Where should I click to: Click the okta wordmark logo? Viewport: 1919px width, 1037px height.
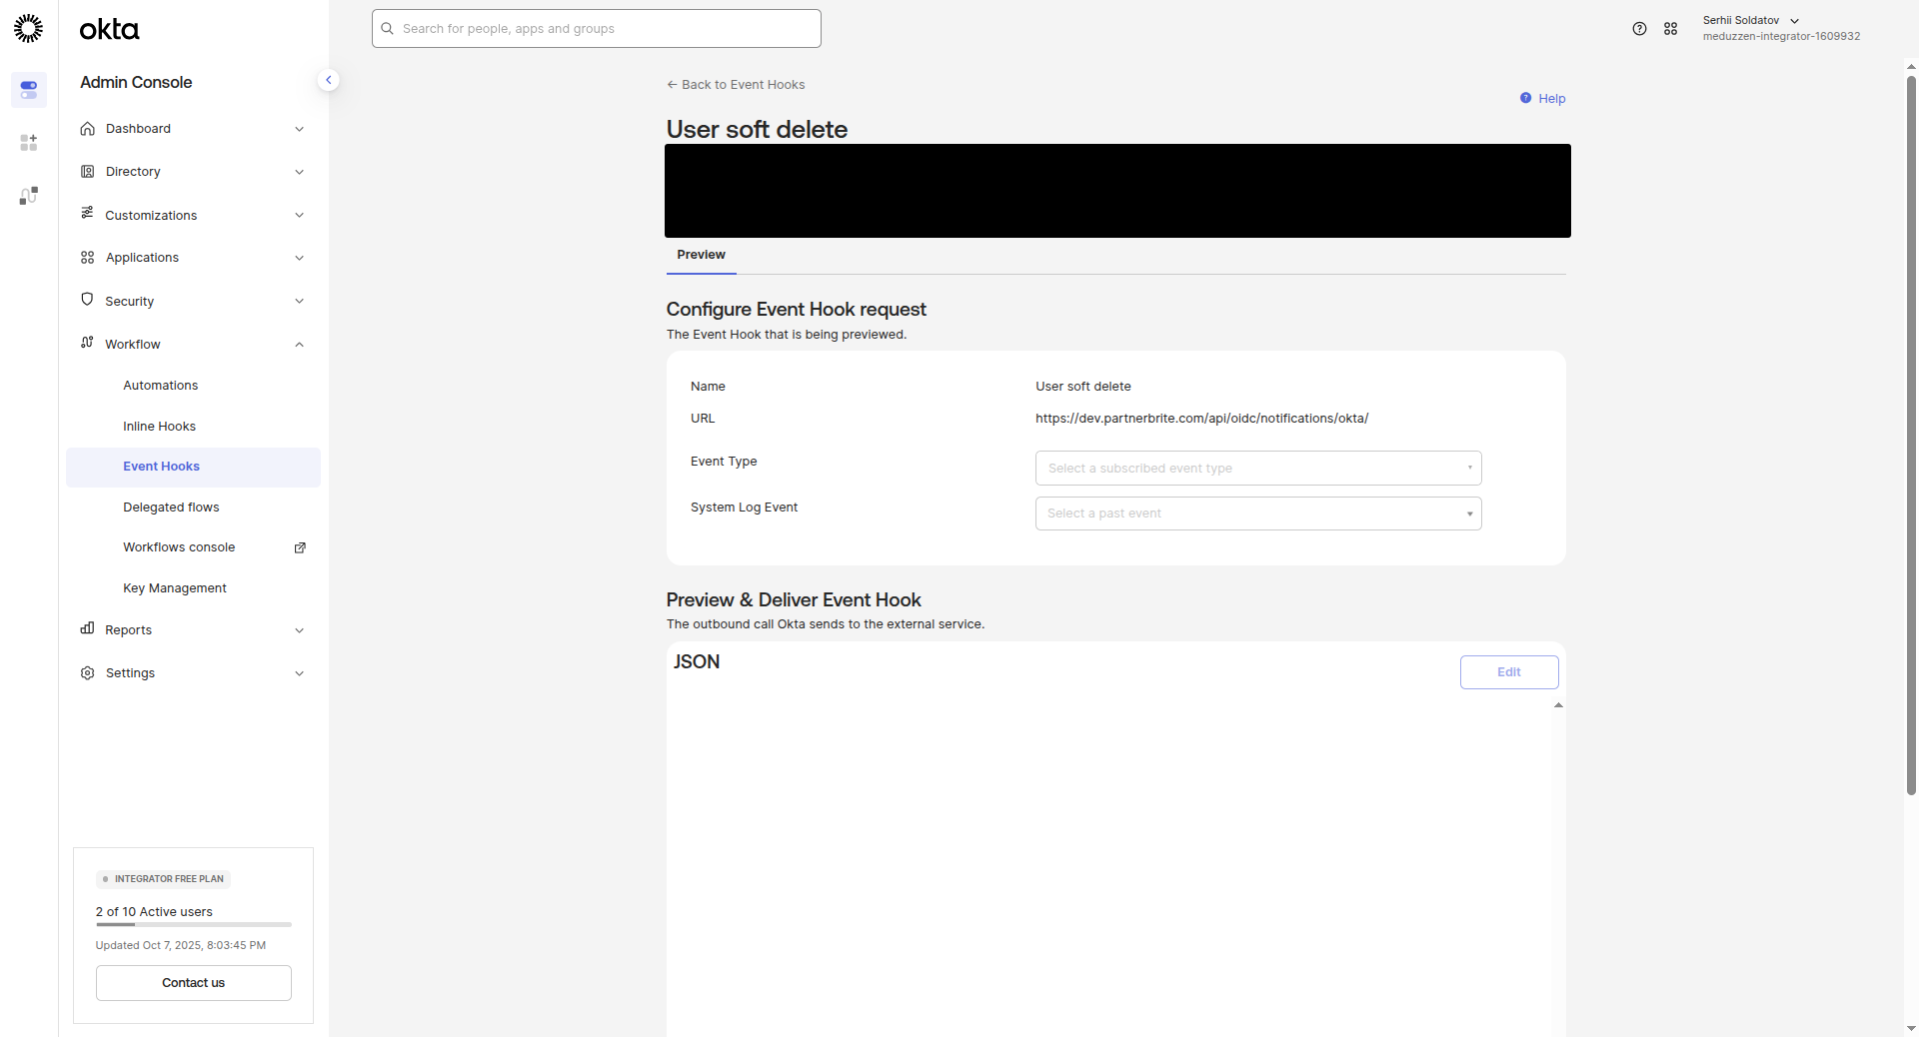pos(110,29)
